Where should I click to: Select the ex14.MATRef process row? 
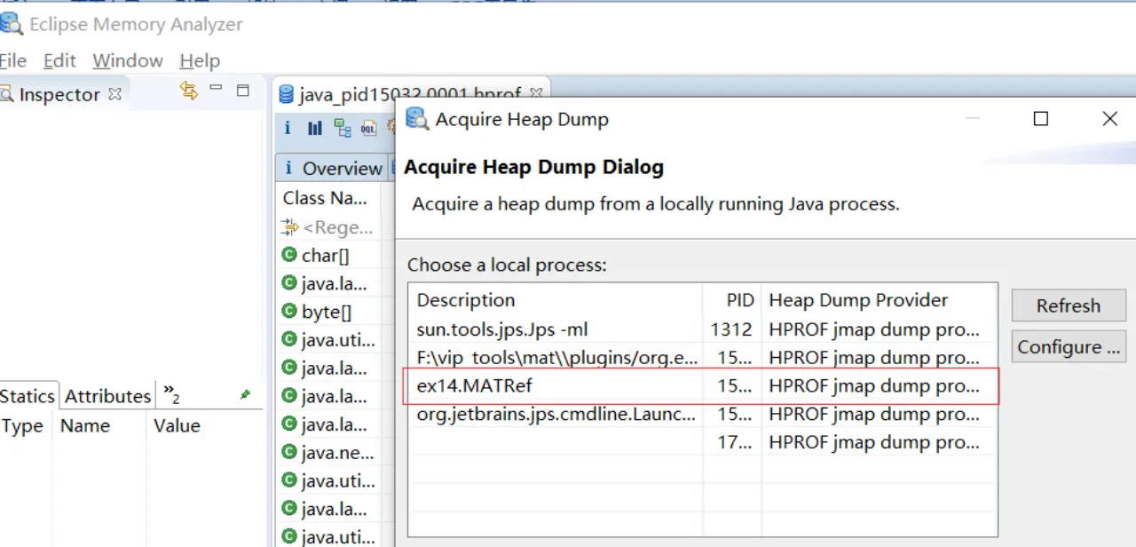pos(701,386)
